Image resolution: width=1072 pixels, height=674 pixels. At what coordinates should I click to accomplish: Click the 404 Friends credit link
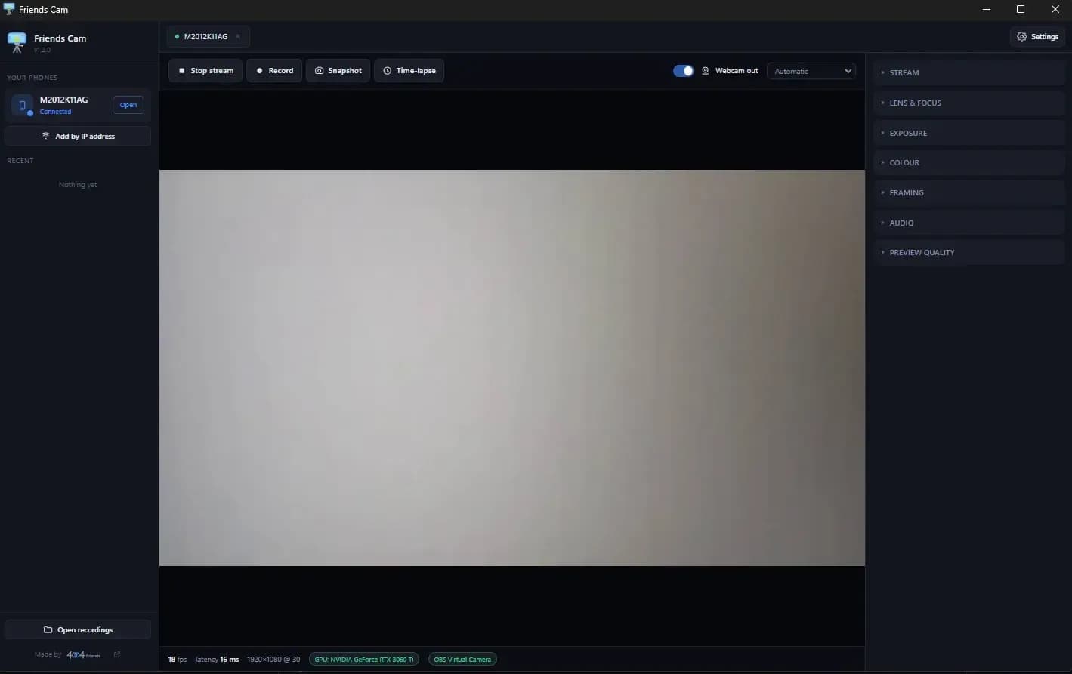coord(84,654)
